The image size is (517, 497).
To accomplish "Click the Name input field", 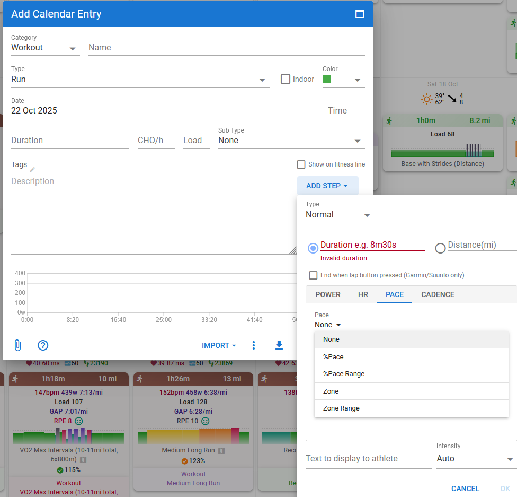I will click(226, 48).
